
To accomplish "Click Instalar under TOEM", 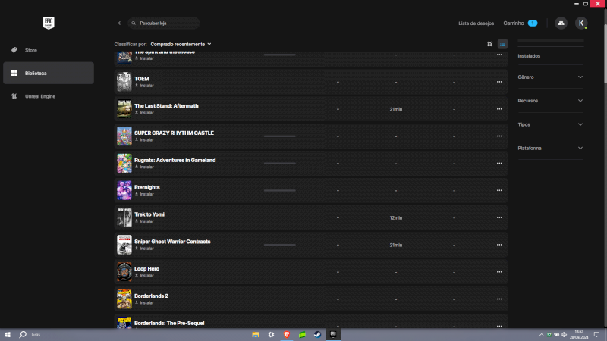I will point(144,86).
